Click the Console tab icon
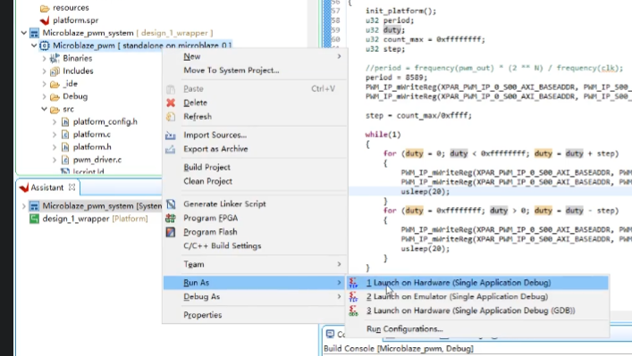This screenshot has width=632, height=356. [330, 334]
